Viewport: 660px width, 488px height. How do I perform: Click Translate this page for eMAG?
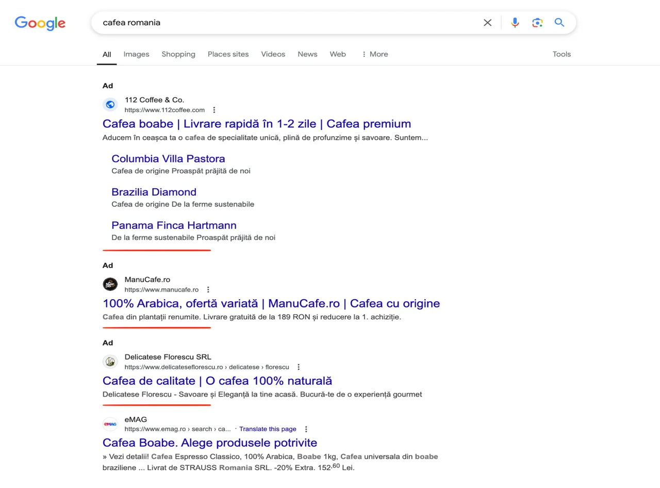coord(268,429)
